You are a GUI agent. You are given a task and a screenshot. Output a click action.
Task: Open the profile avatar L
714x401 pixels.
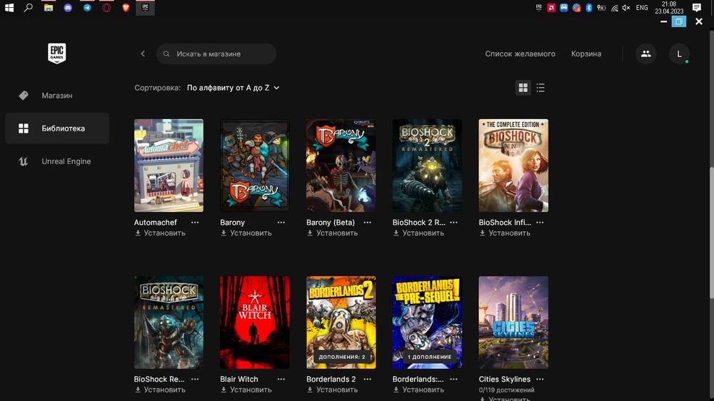pos(679,54)
